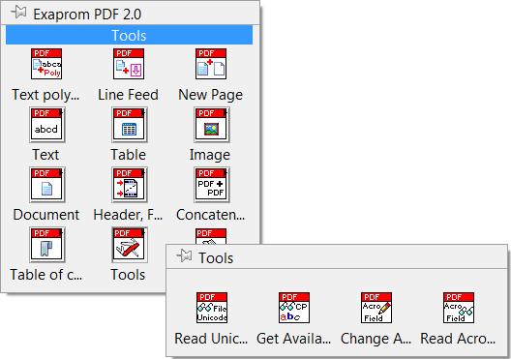Pick the New Page PDF icon
511x359 pixels.
[x=211, y=64]
